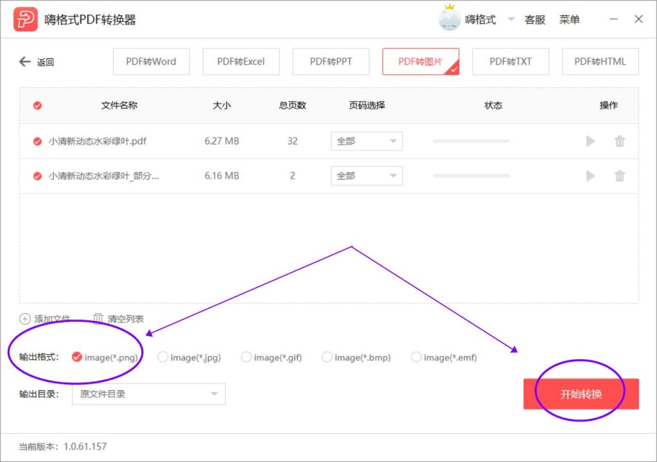
Task: Click the progress bar of 6.27 MB file
Action: [472, 141]
